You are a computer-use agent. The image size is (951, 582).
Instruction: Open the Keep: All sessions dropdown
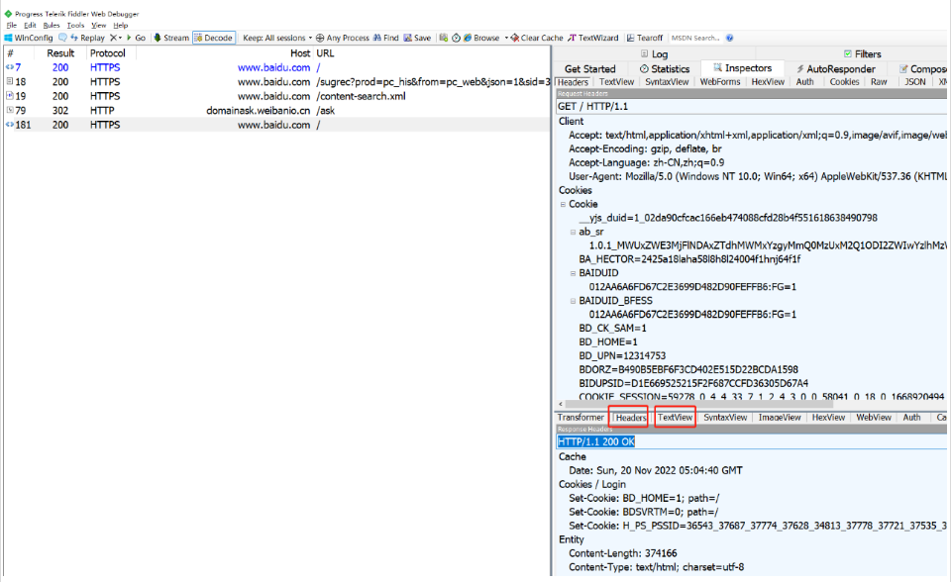277,38
